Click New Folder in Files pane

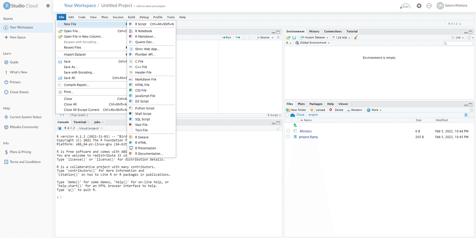click(296, 110)
